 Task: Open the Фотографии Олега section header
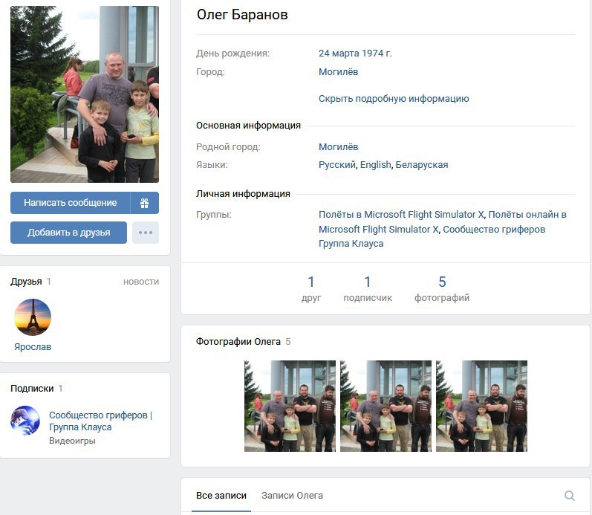pos(238,342)
